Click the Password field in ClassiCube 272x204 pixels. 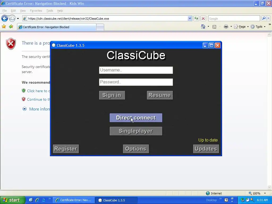click(136, 82)
